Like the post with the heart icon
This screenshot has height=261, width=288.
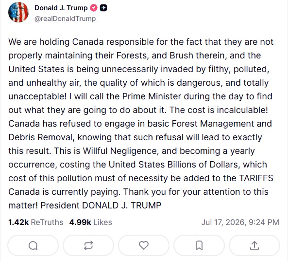[x=144, y=245]
